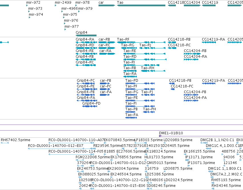Click the mir-2499 gene label
Viewport: 243px width, 190px height.
pyautogui.click(x=63, y=3)
